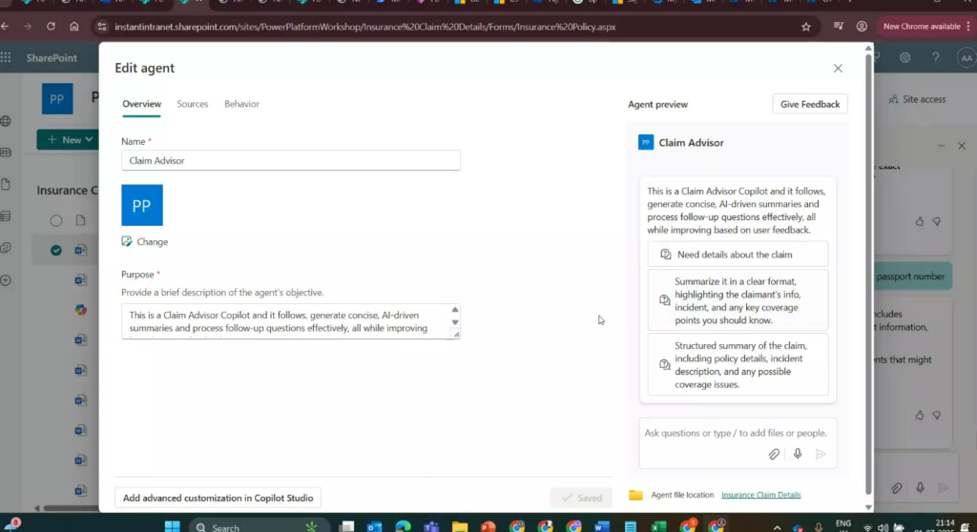Screen dimensions: 977x532
Task: Choose 'Summarize it in a clear format' prompt
Action: (x=738, y=300)
